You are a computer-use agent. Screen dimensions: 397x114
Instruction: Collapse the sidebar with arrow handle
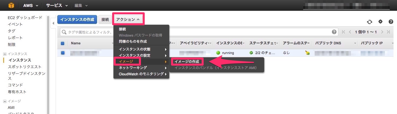point(53,23)
